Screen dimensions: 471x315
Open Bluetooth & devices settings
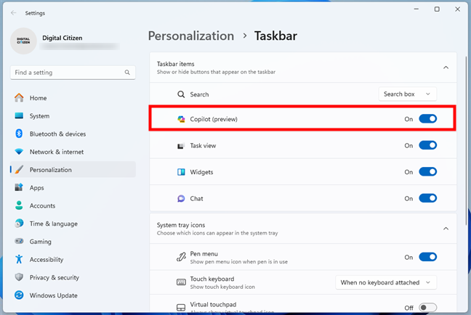[73, 134]
